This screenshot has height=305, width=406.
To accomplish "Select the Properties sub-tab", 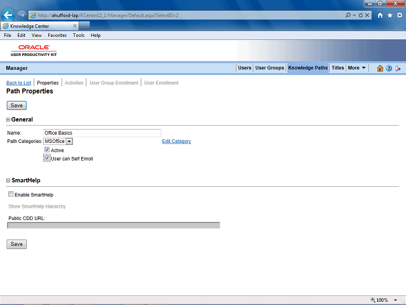I will click(x=48, y=83).
